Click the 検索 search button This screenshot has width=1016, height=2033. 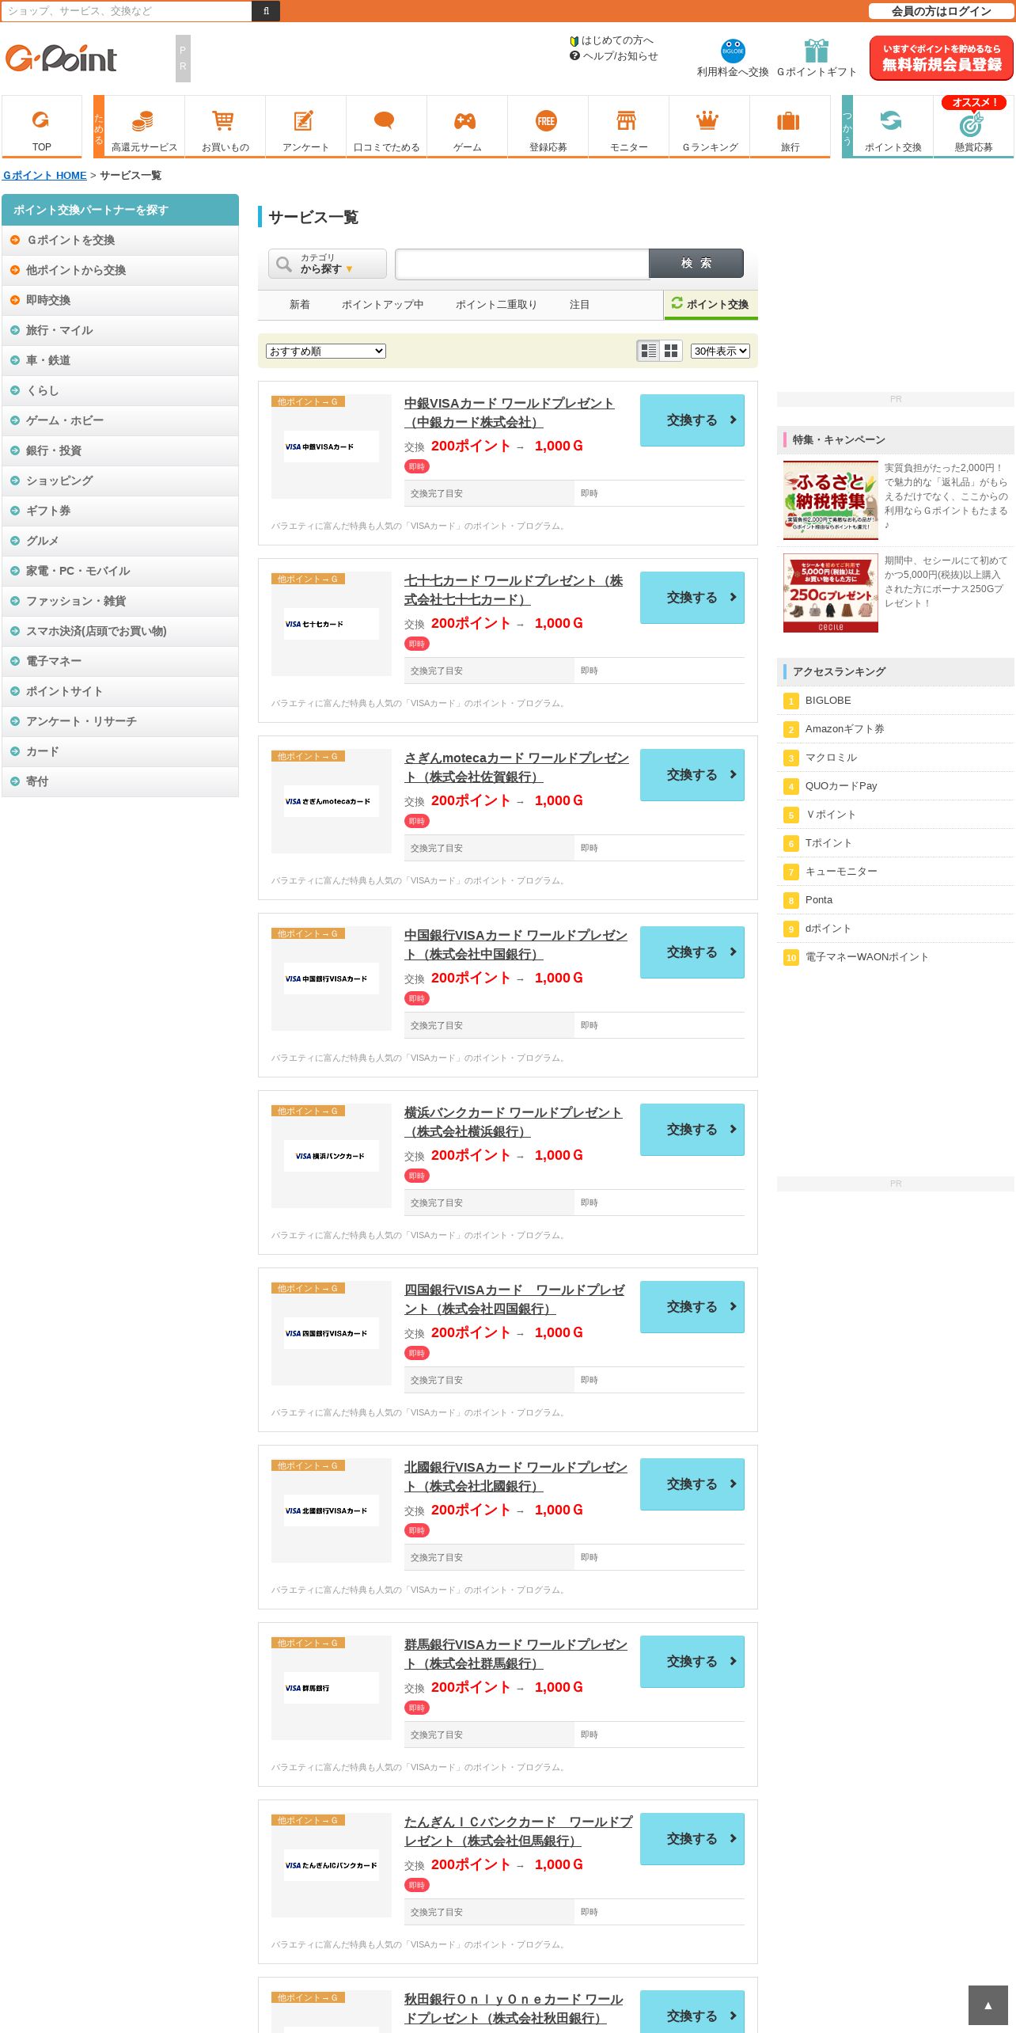(x=696, y=264)
